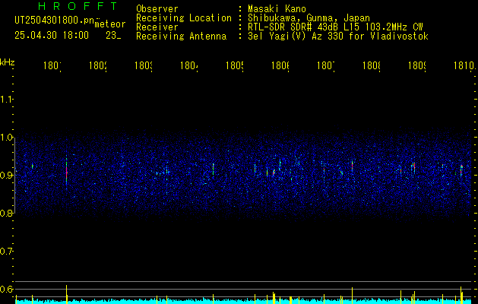Click the 0.9 frequency axis label
The width and height of the screenshot is (478, 304).
[6, 176]
